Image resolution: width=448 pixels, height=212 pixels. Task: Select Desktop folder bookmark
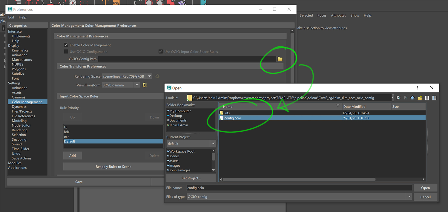coord(176,116)
